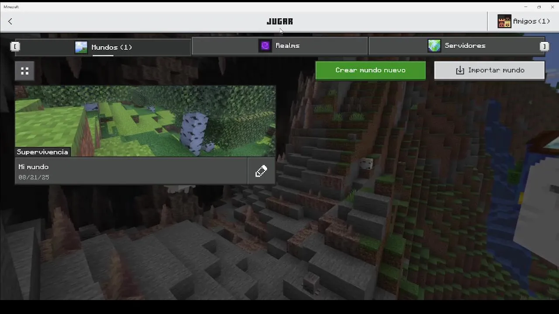Edit Mi mundo with the pencil icon

[x=262, y=171]
